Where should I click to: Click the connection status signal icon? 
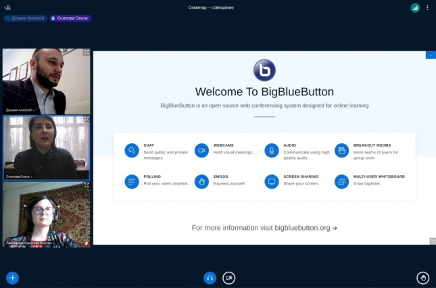click(415, 7)
